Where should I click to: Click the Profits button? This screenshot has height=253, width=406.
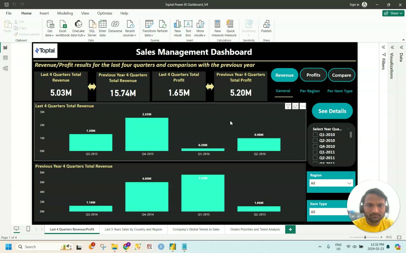tap(313, 75)
